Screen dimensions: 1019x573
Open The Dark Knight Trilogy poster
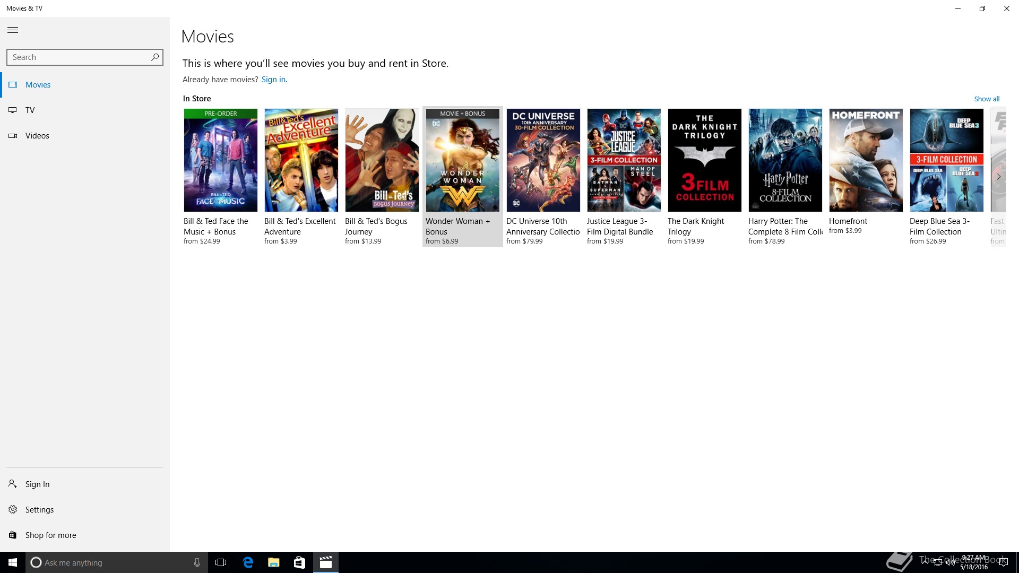[x=705, y=160]
